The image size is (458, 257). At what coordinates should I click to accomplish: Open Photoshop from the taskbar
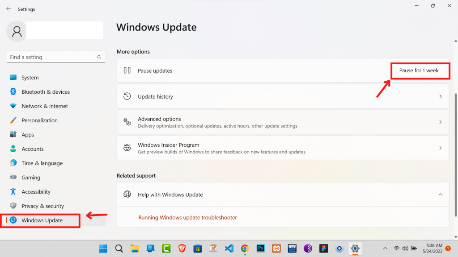click(x=261, y=249)
